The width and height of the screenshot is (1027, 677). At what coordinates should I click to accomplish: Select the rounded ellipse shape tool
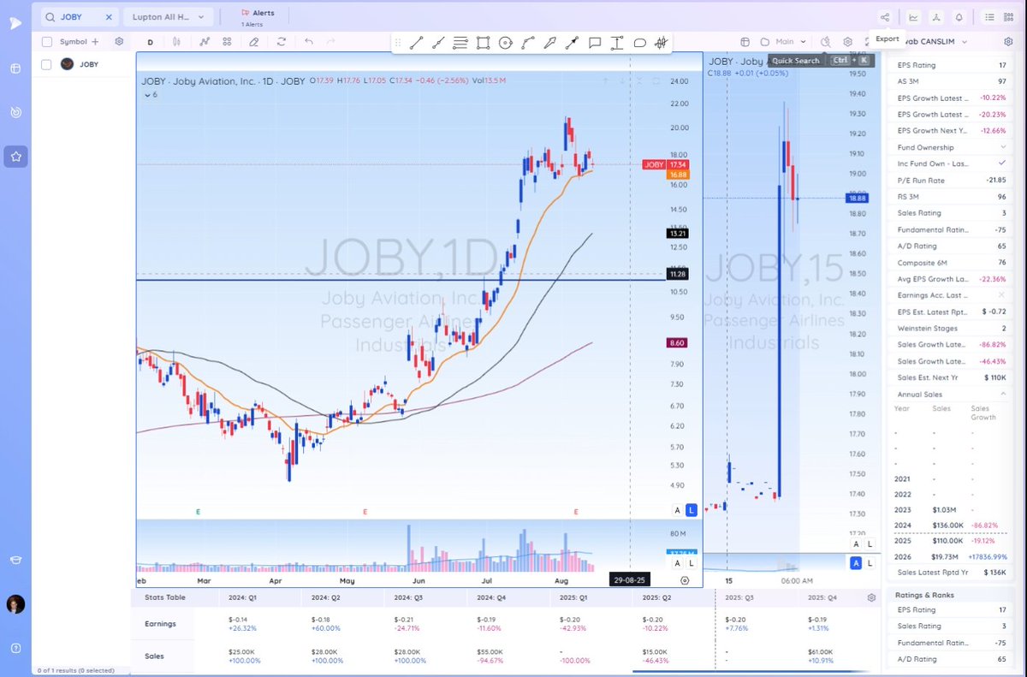pos(639,42)
